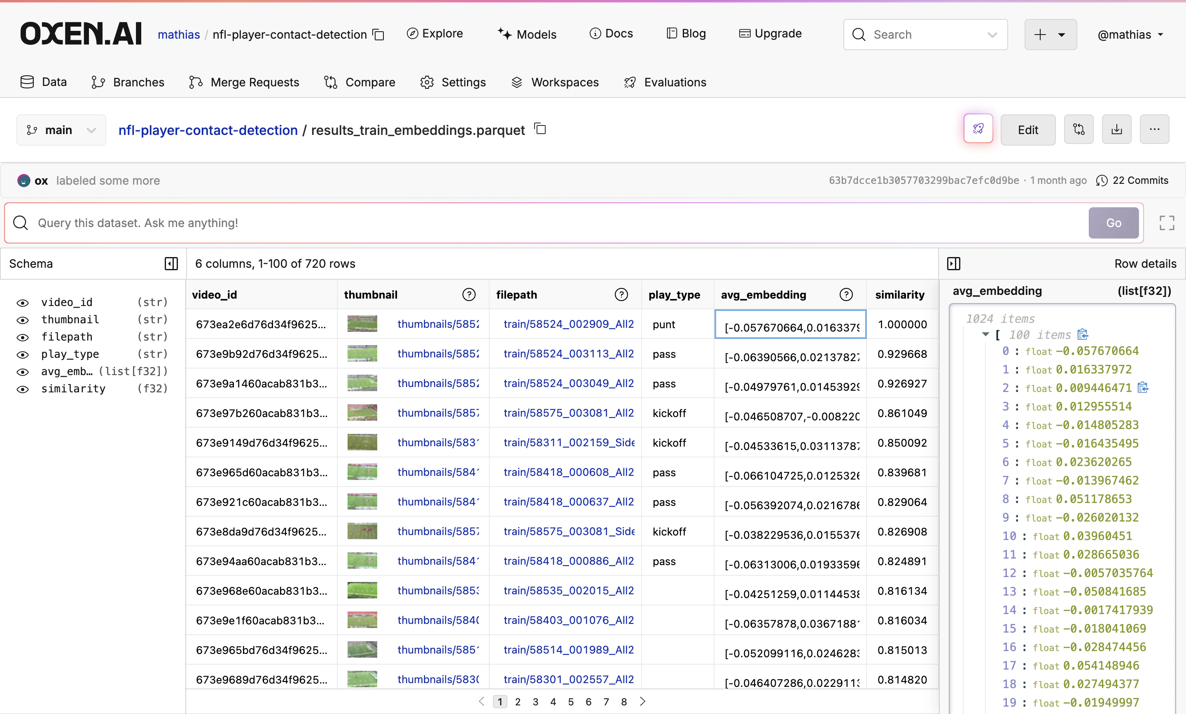This screenshot has width=1186, height=714.
Task: Expand the query box to fullscreen
Action: point(1167,223)
